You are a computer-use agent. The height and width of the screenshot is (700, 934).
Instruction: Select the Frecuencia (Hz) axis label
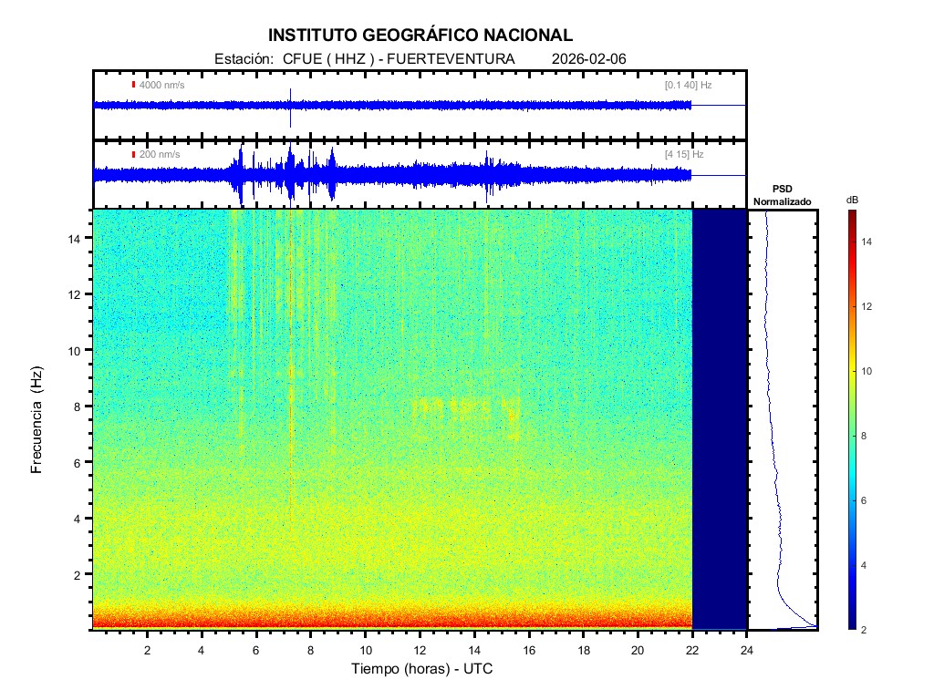point(37,419)
